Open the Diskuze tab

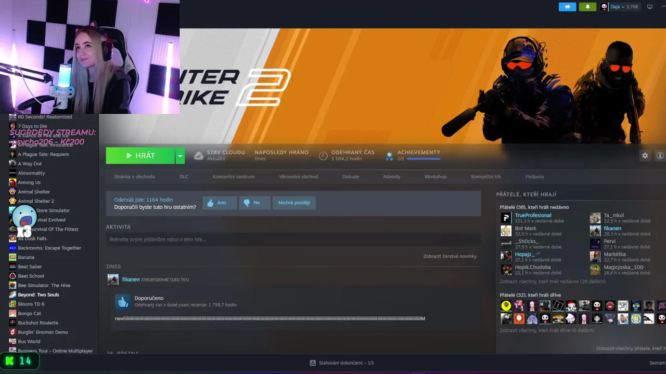coord(351,177)
